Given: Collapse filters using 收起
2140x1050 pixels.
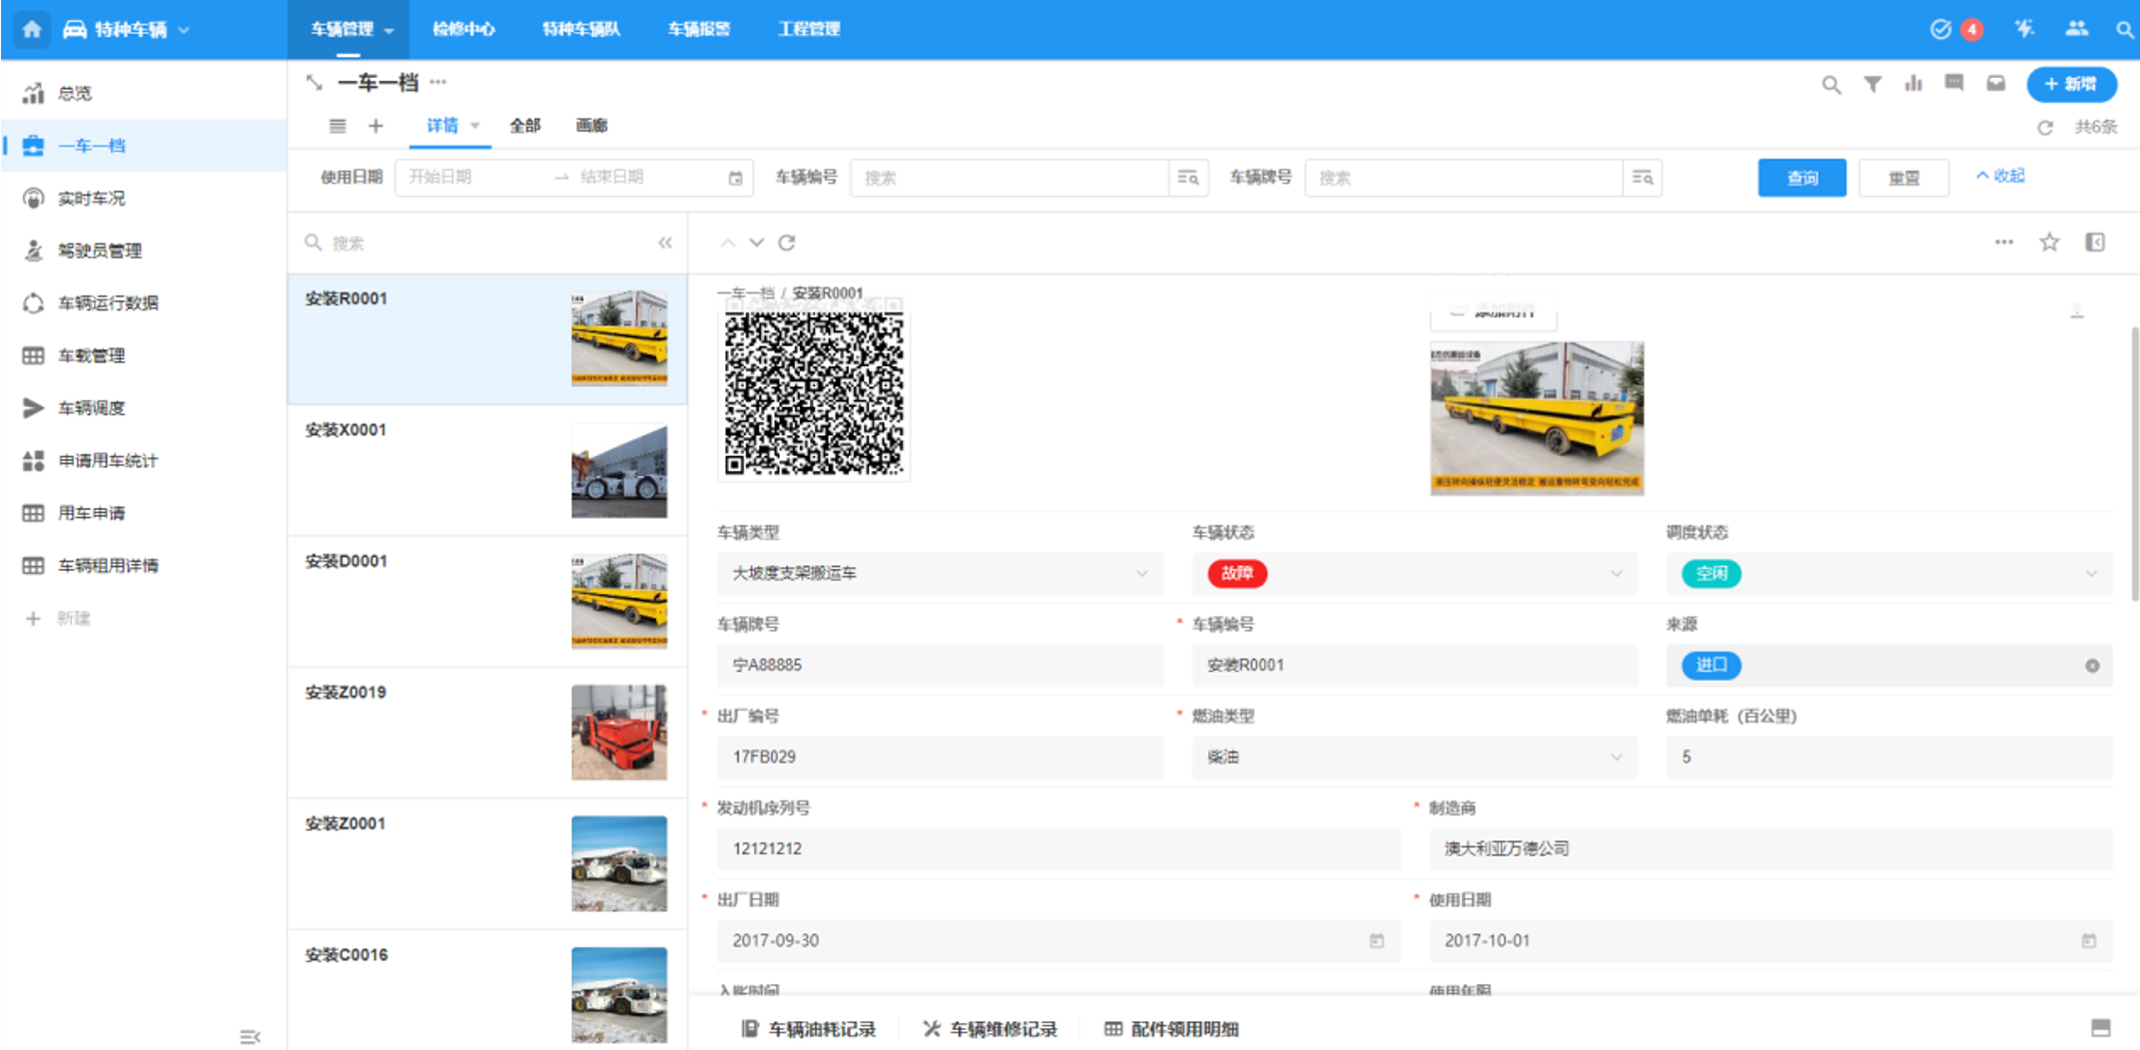Looking at the screenshot, I should (2000, 176).
